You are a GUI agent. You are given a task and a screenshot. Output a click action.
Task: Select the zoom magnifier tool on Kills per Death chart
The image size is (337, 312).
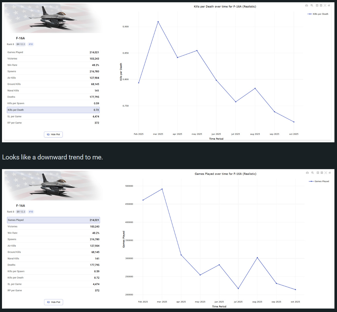click(312, 5)
